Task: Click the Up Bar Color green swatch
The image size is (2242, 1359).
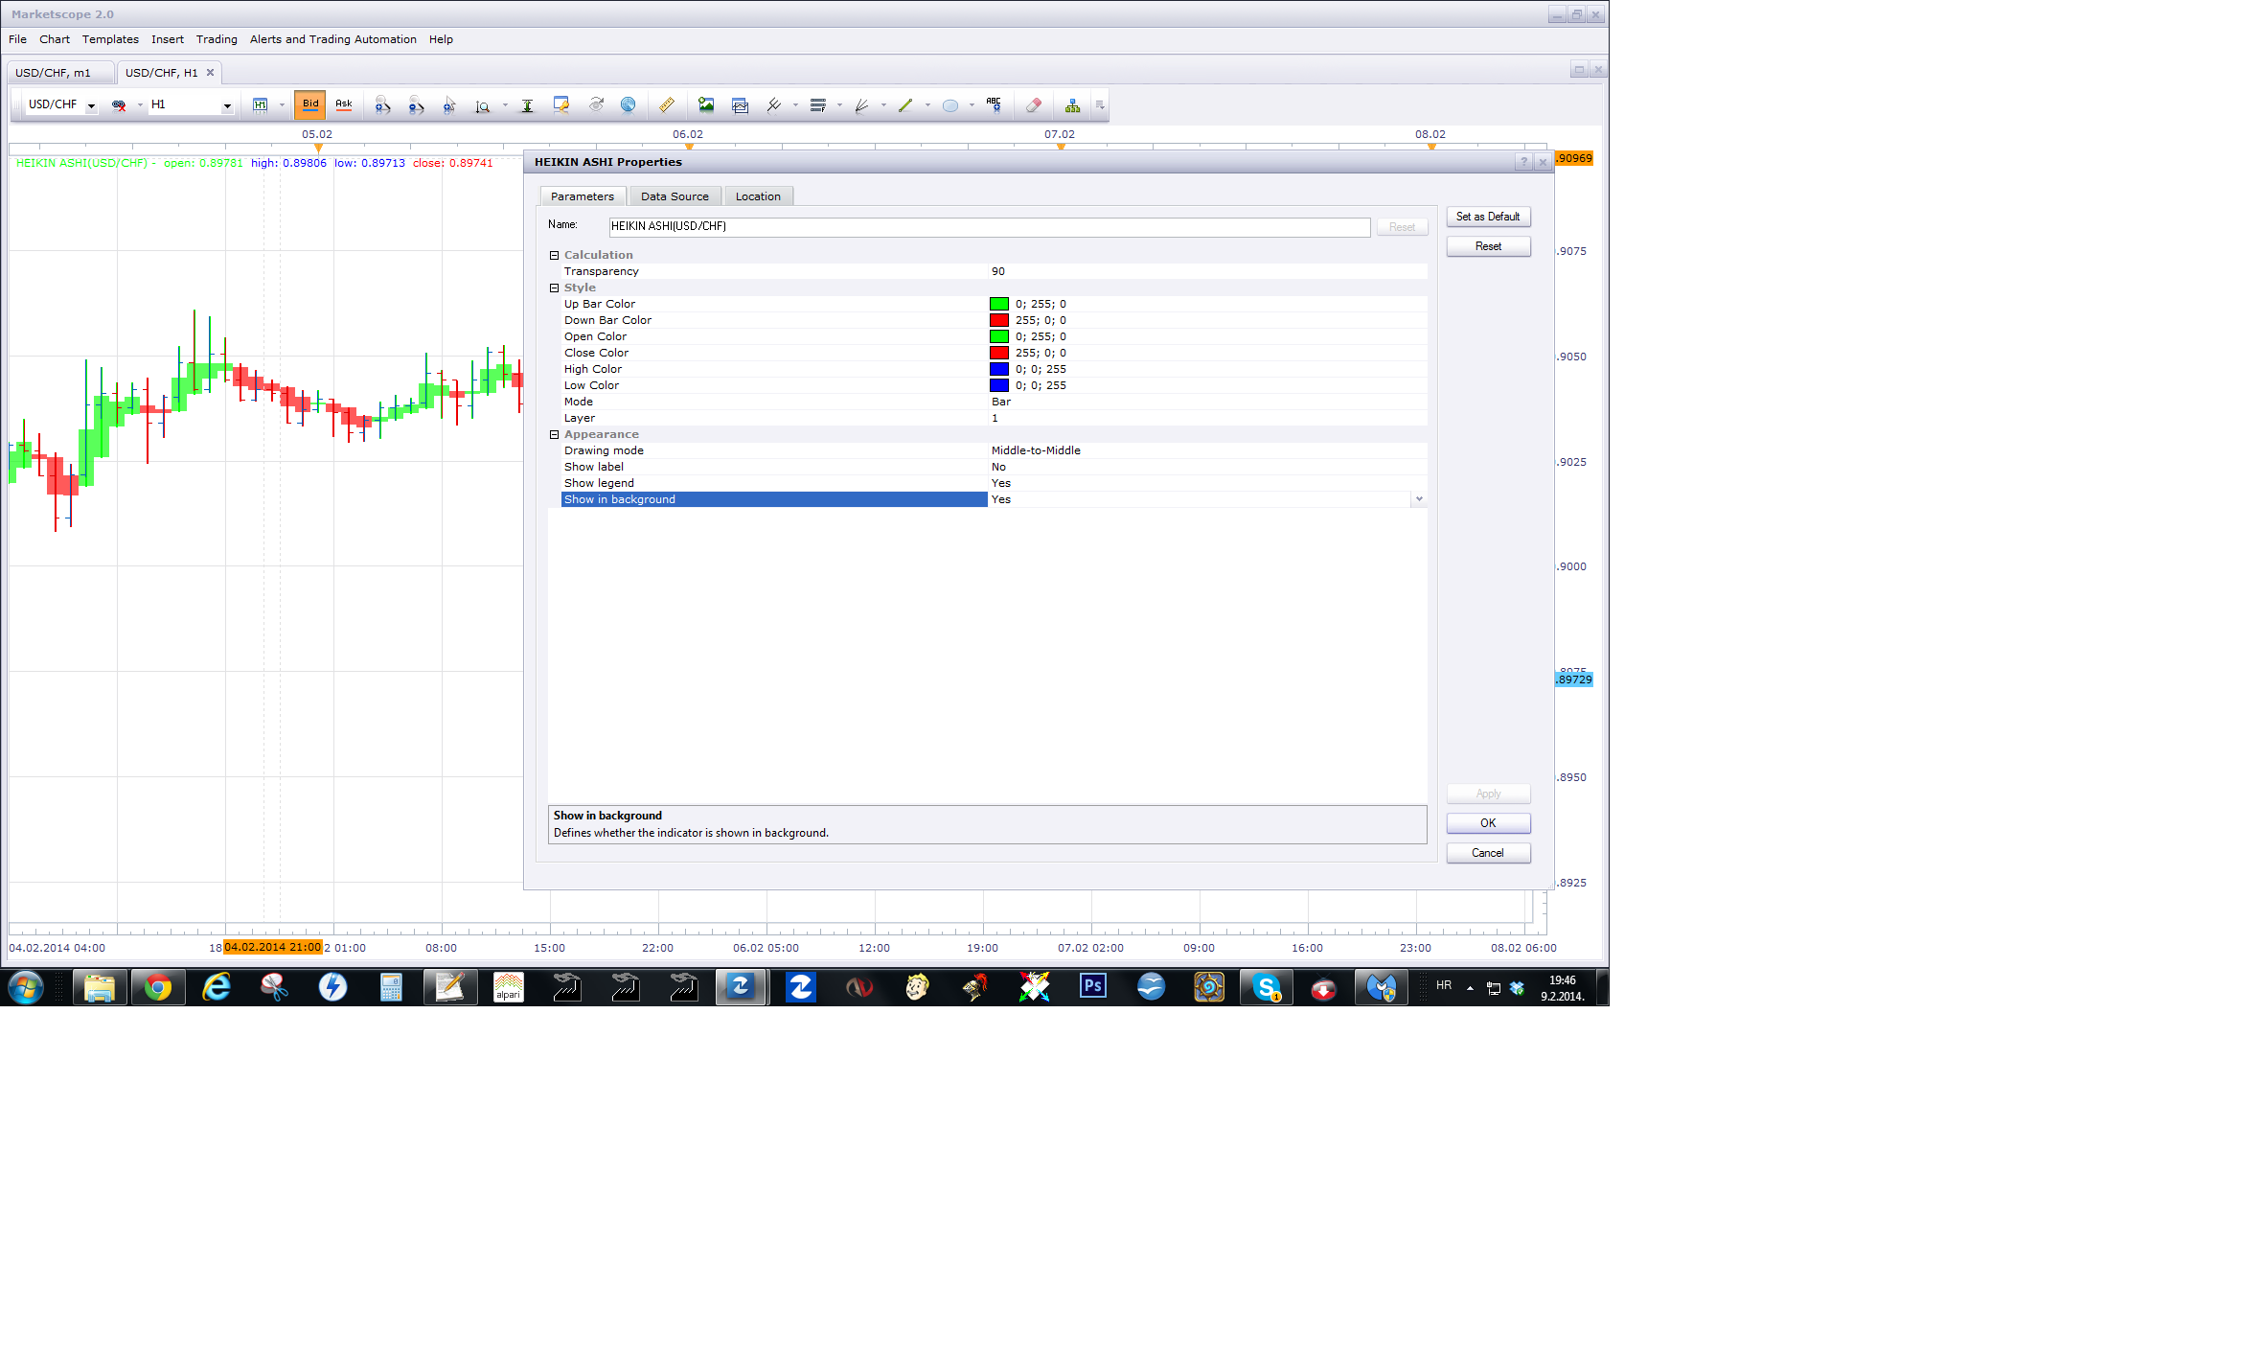Action: (x=999, y=304)
